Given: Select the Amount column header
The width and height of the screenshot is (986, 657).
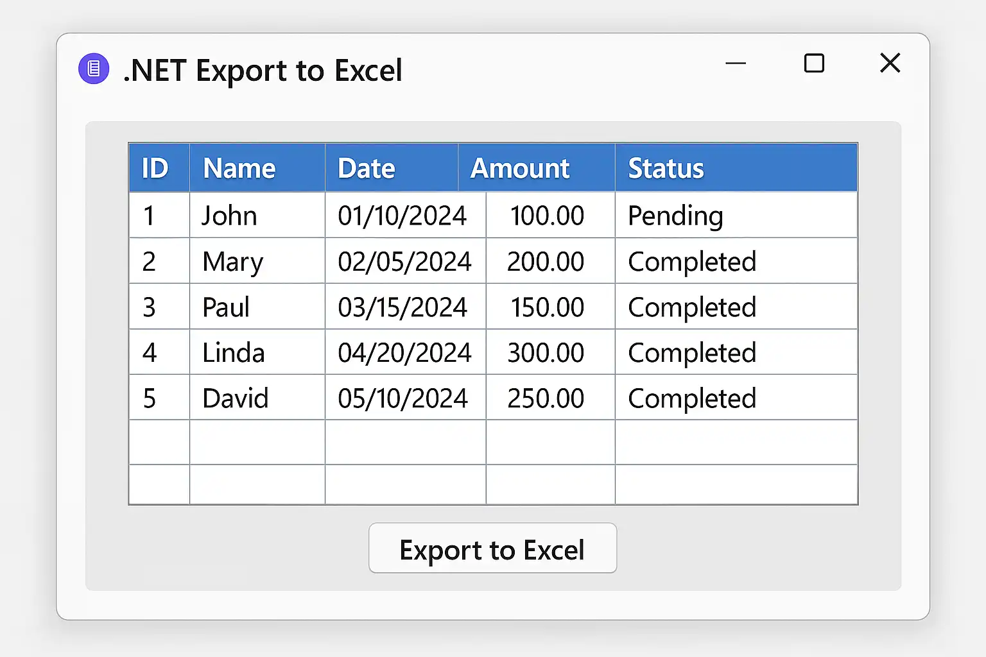Looking at the screenshot, I should coord(537,168).
